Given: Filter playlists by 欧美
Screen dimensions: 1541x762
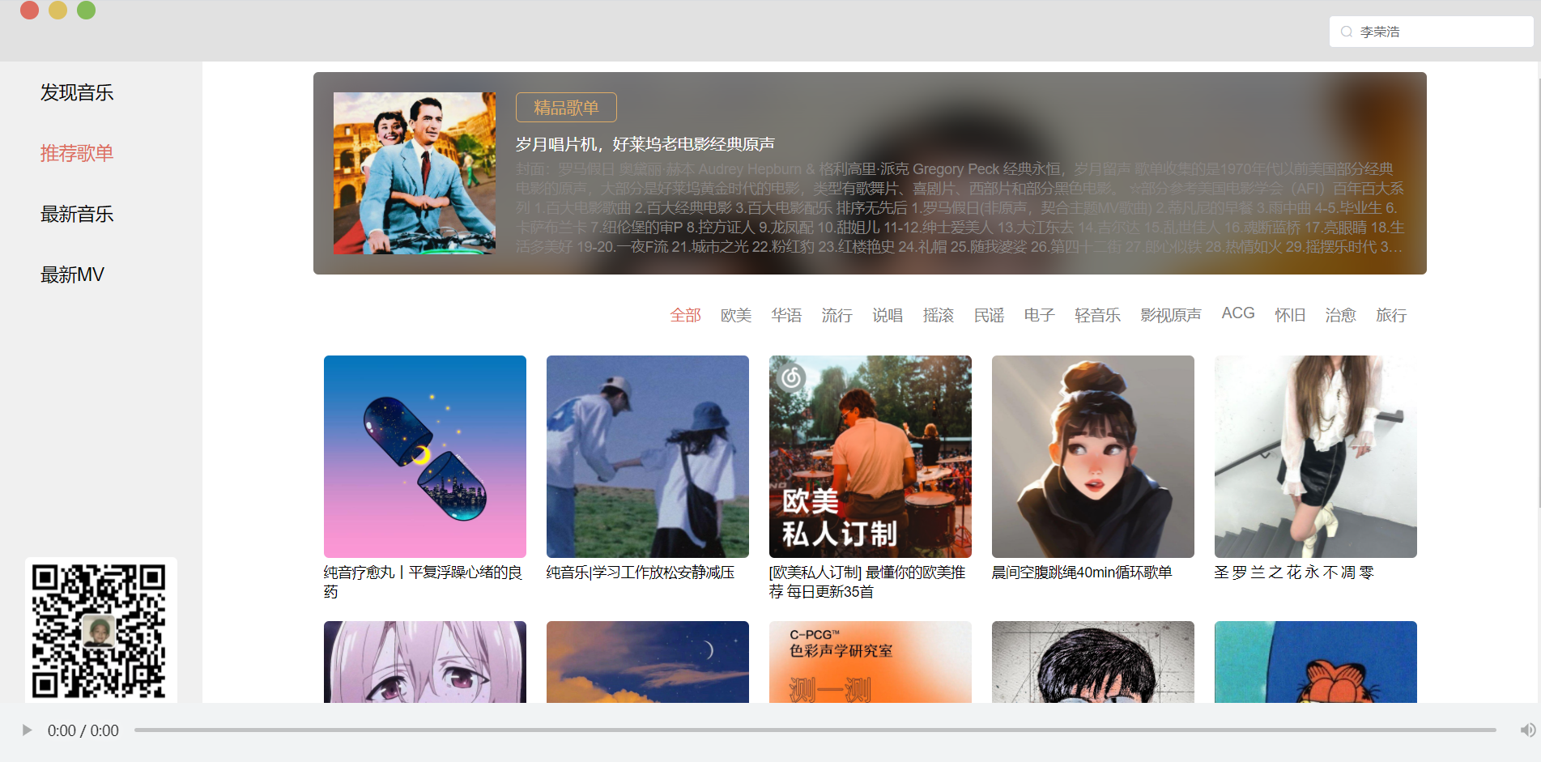Looking at the screenshot, I should pos(736,315).
